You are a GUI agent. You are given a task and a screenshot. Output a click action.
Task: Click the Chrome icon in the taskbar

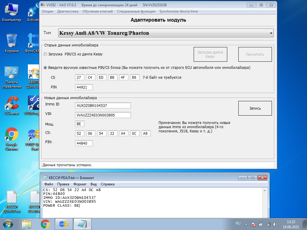click(x=45, y=224)
